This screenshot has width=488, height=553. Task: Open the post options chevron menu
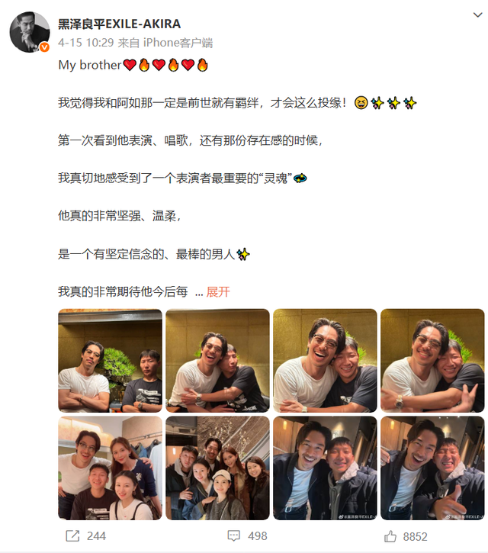[x=477, y=14]
